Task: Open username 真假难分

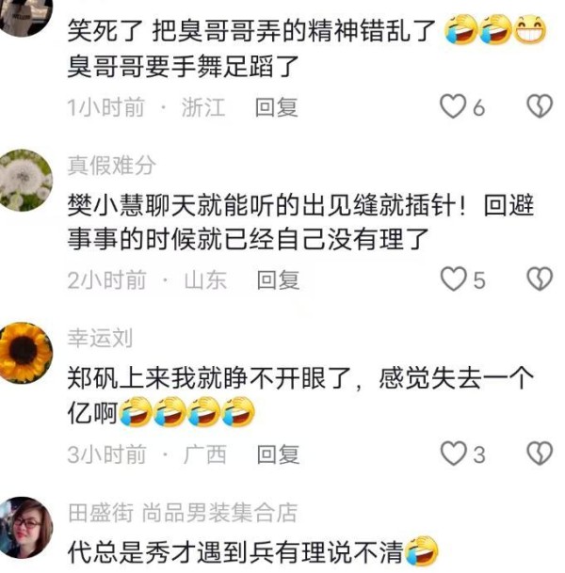Action: [111, 166]
